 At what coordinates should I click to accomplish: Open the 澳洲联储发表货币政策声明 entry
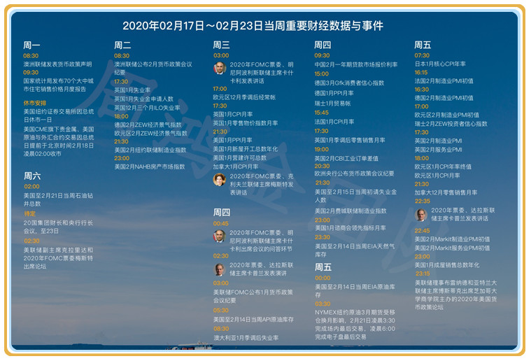[57, 64]
